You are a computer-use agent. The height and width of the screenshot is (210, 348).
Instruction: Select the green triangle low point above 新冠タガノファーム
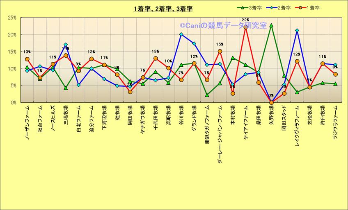click(x=207, y=95)
